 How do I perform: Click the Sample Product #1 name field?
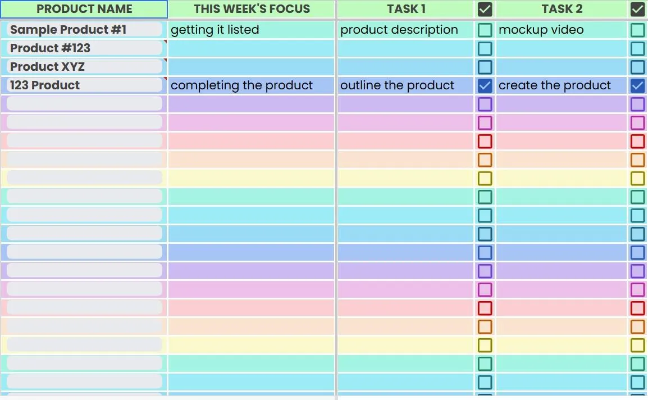[83, 29]
